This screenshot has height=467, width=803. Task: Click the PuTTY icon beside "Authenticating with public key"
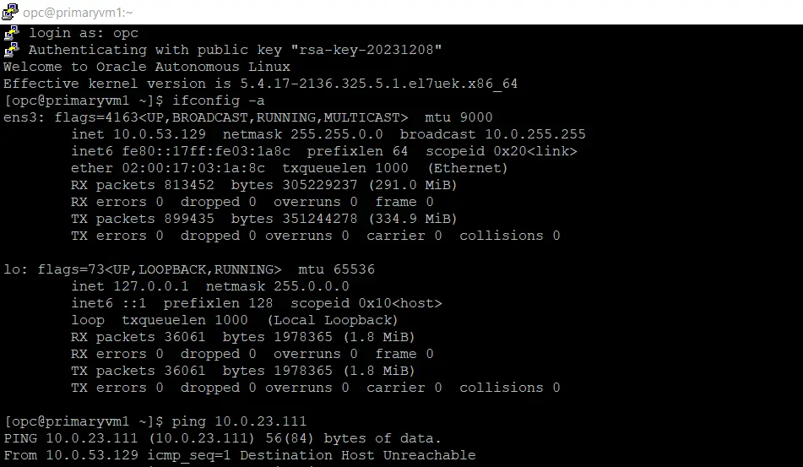point(11,50)
